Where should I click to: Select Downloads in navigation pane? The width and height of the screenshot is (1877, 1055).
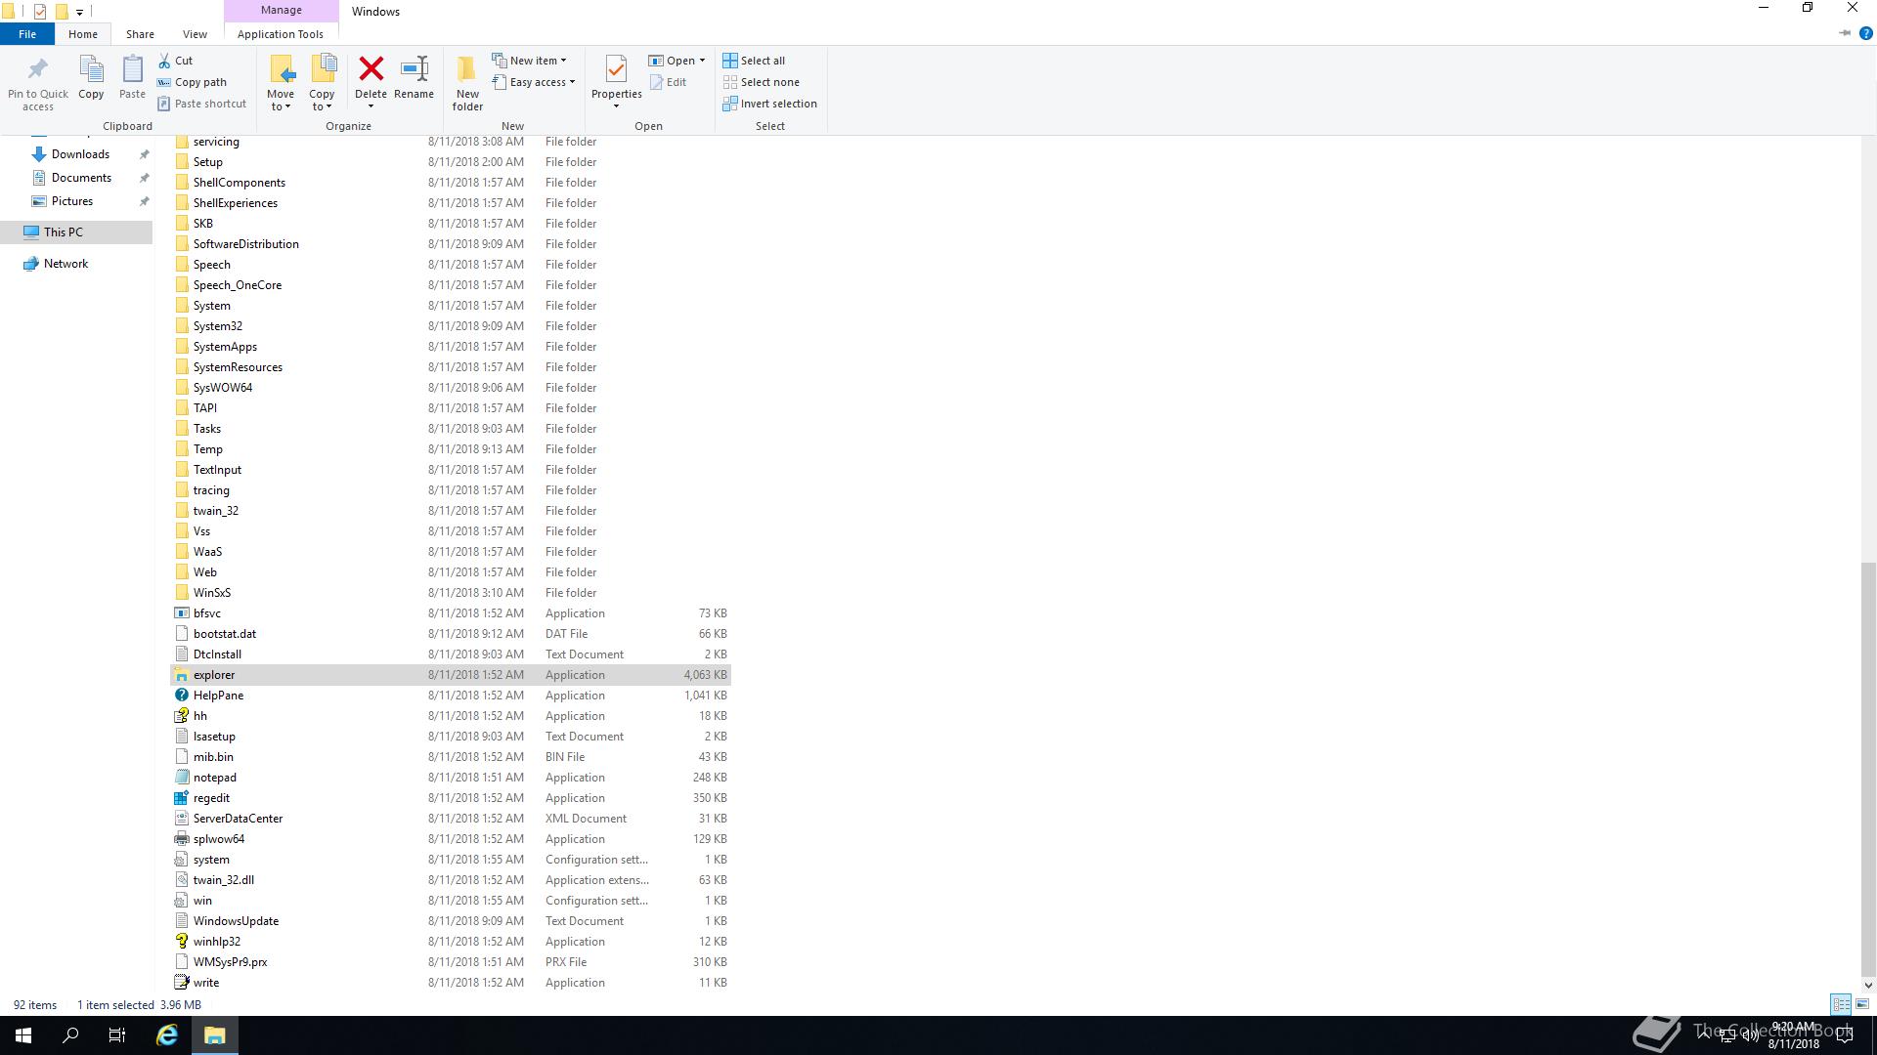click(x=80, y=154)
